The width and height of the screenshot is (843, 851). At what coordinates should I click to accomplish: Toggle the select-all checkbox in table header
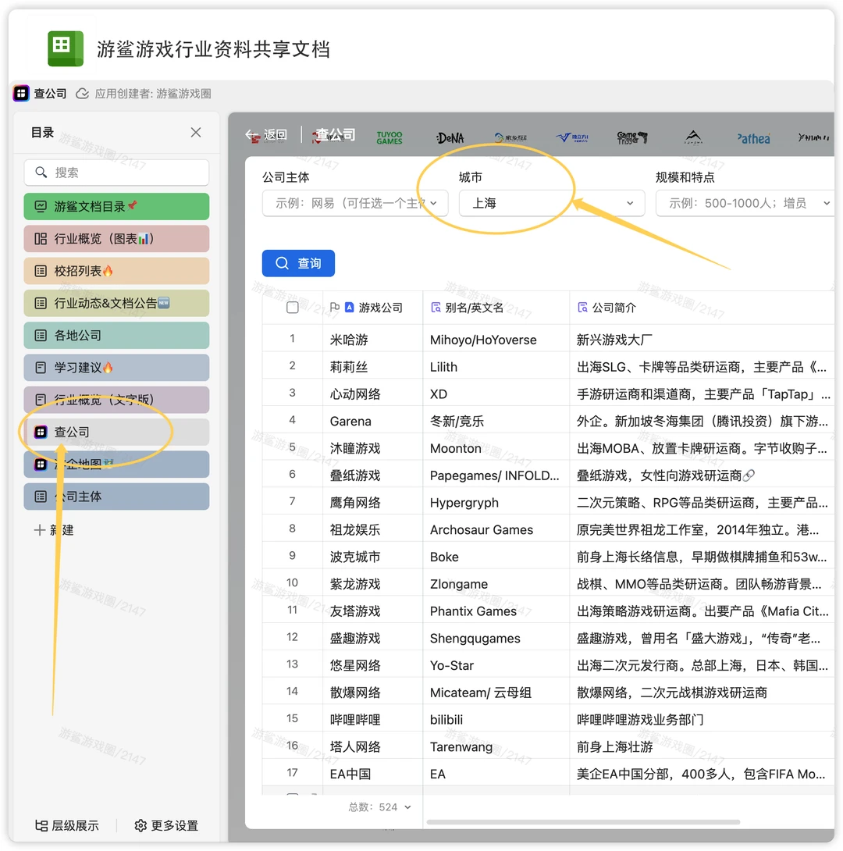(x=293, y=308)
